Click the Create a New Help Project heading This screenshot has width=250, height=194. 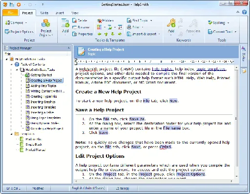click(x=108, y=91)
